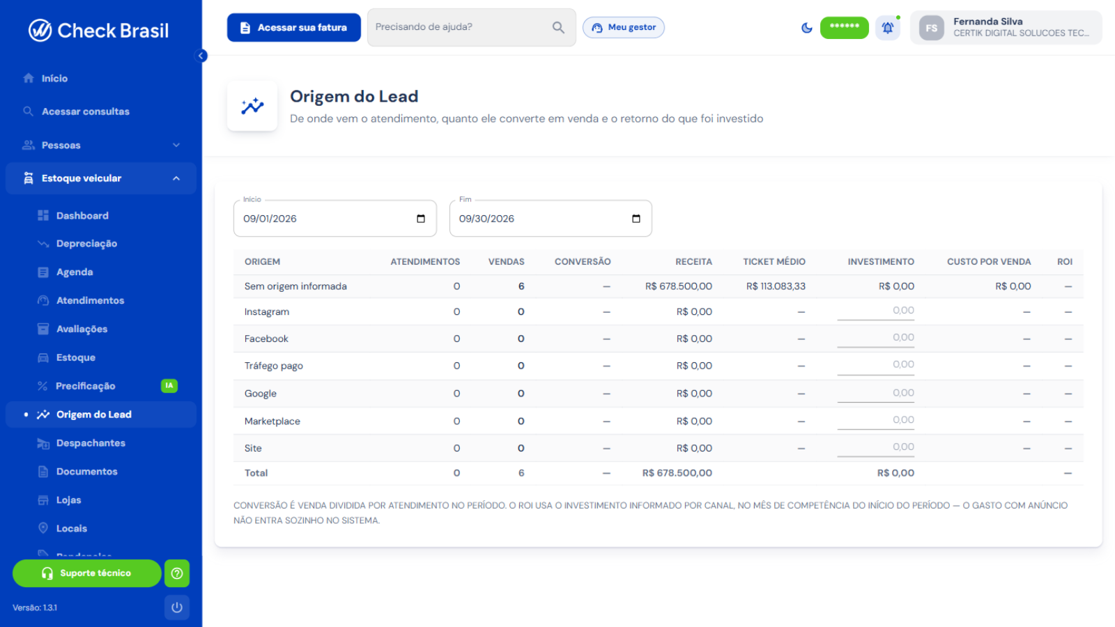The image size is (1115, 627).
Task: Open Documentos sidebar item
Action: point(101,472)
